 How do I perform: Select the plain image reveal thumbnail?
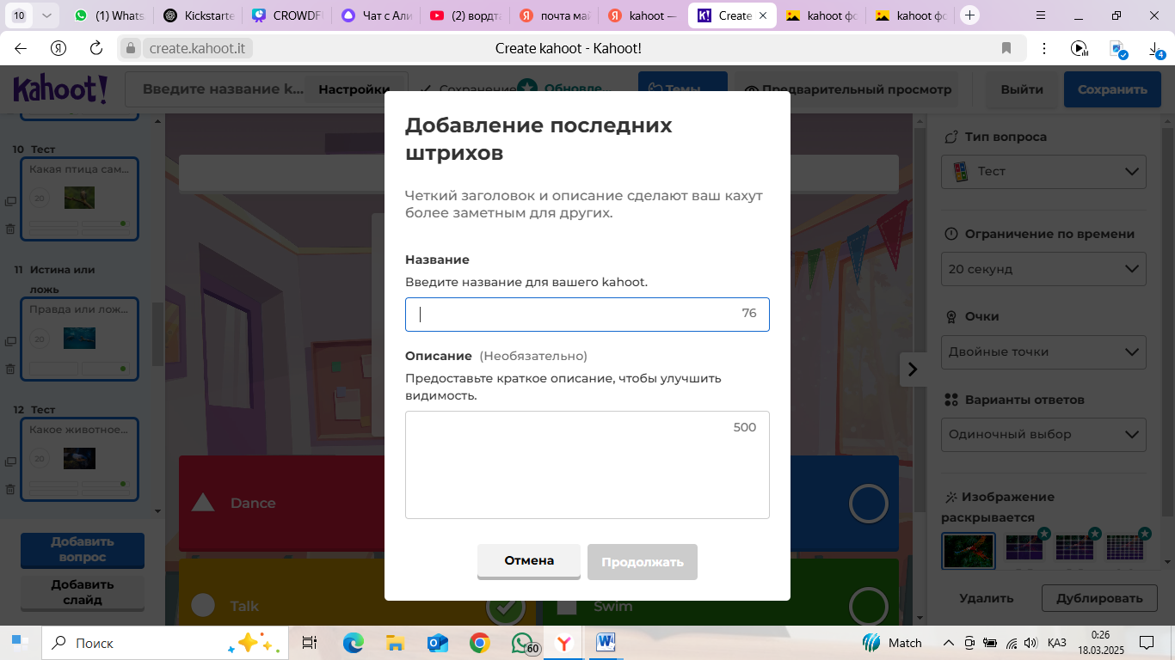pyautogui.click(x=969, y=551)
